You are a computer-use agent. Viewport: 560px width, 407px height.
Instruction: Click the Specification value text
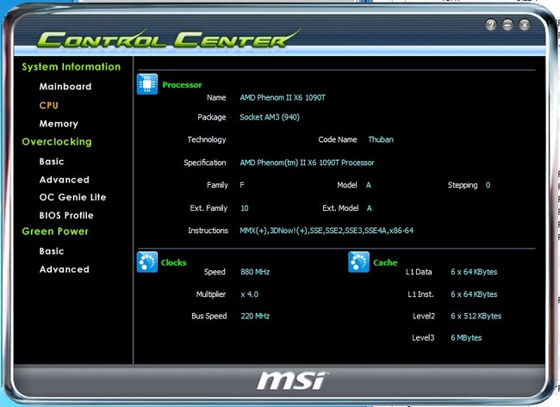point(307,163)
